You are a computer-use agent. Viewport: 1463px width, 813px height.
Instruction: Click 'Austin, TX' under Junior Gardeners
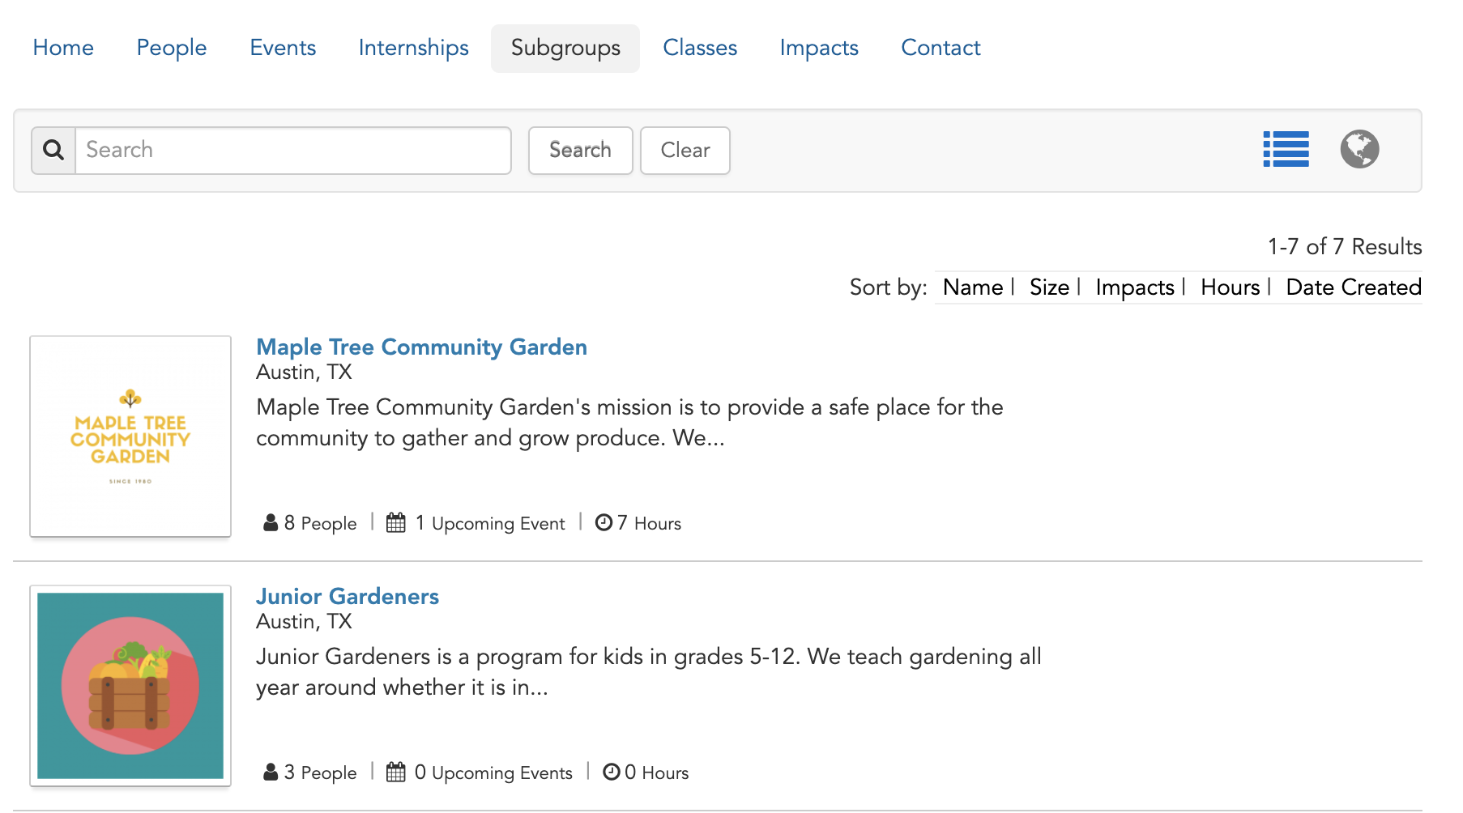pyautogui.click(x=304, y=621)
